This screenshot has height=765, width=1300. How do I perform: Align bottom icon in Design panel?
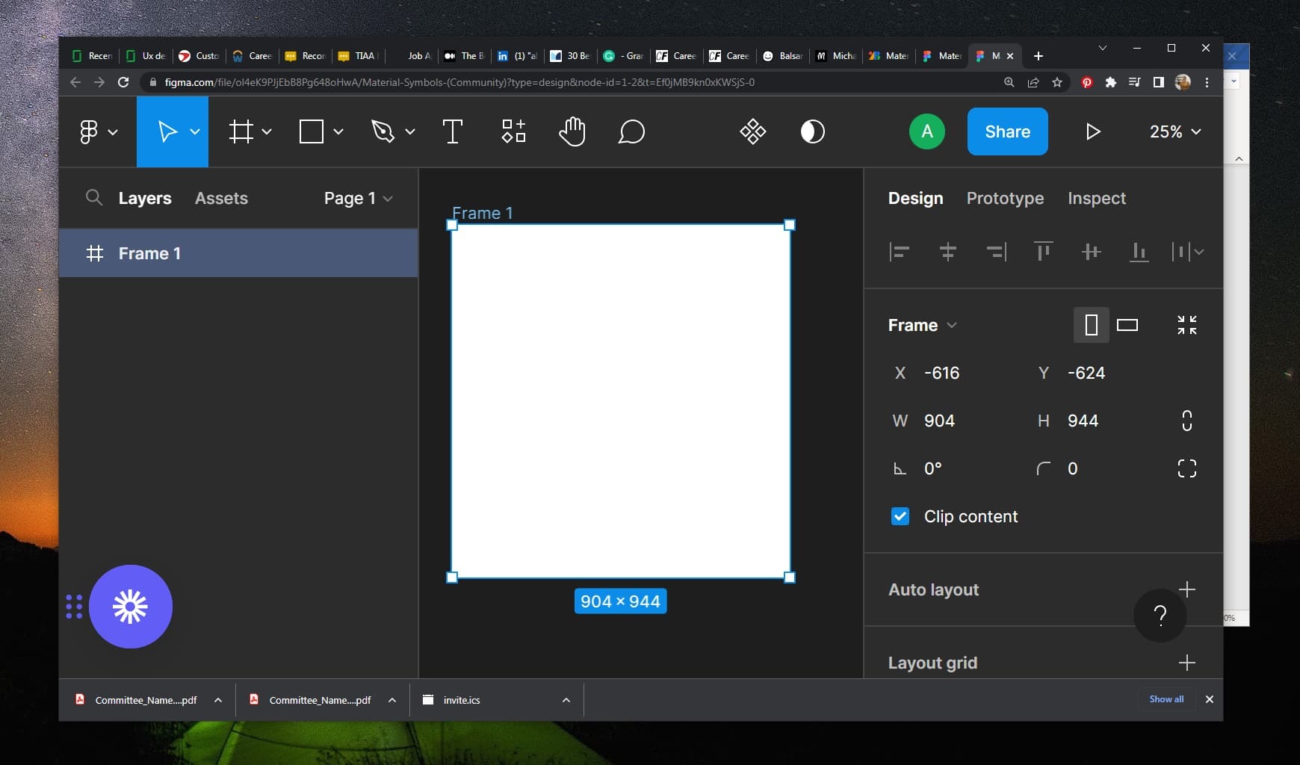point(1139,252)
